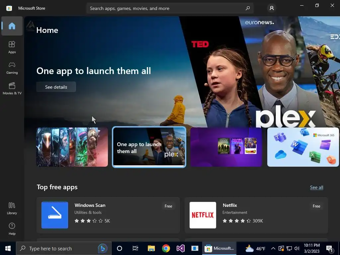Click the network icon in system tray
340x255 pixels.
point(289,248)
